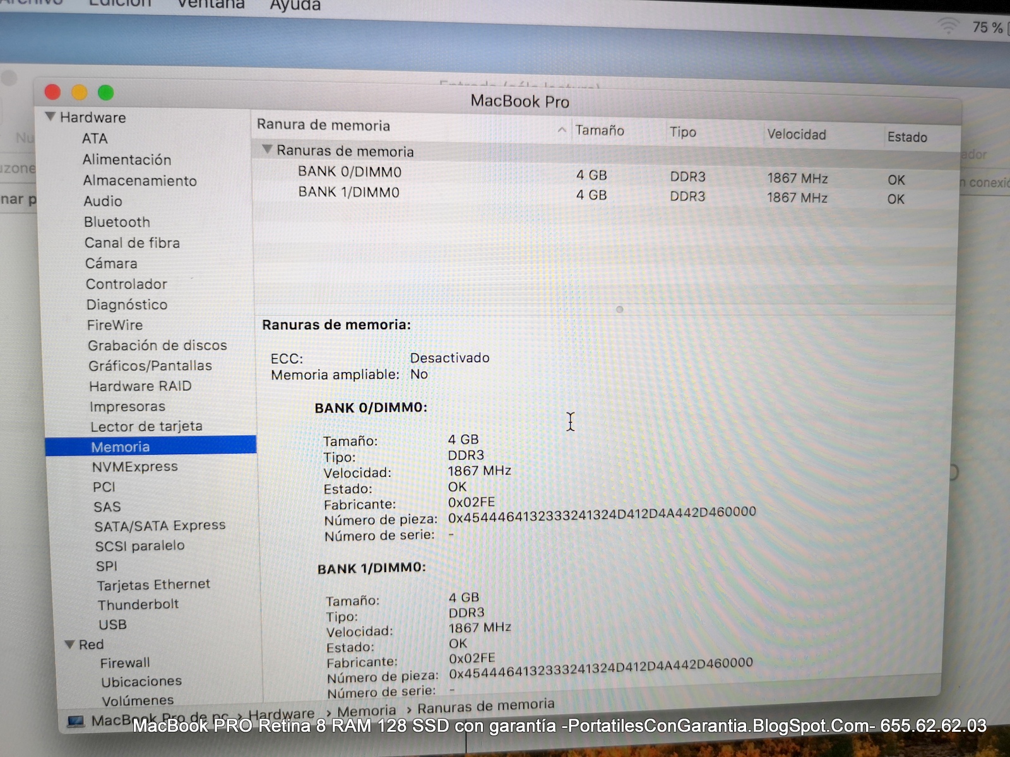Screen dimensions: 1010x757
Task: Click Memoria in the bottom path bar
Action: (x=367, y=711)
